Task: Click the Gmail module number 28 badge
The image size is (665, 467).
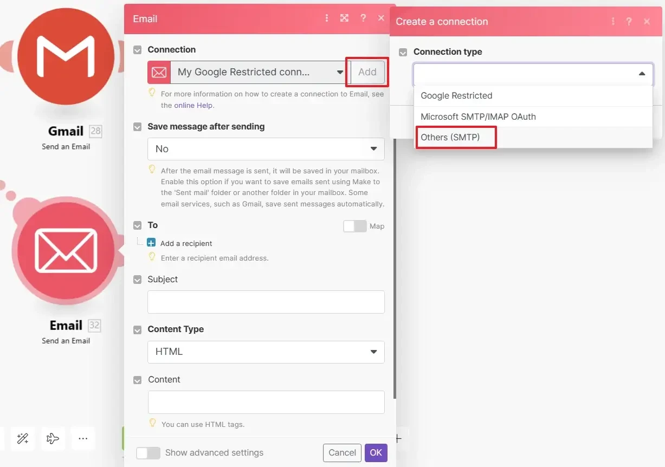Action: click(x=95, y=131)
